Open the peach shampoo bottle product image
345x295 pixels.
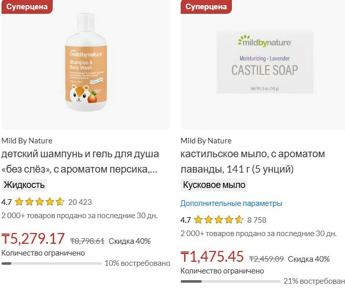pyautogui.click(x=85, y=64)
